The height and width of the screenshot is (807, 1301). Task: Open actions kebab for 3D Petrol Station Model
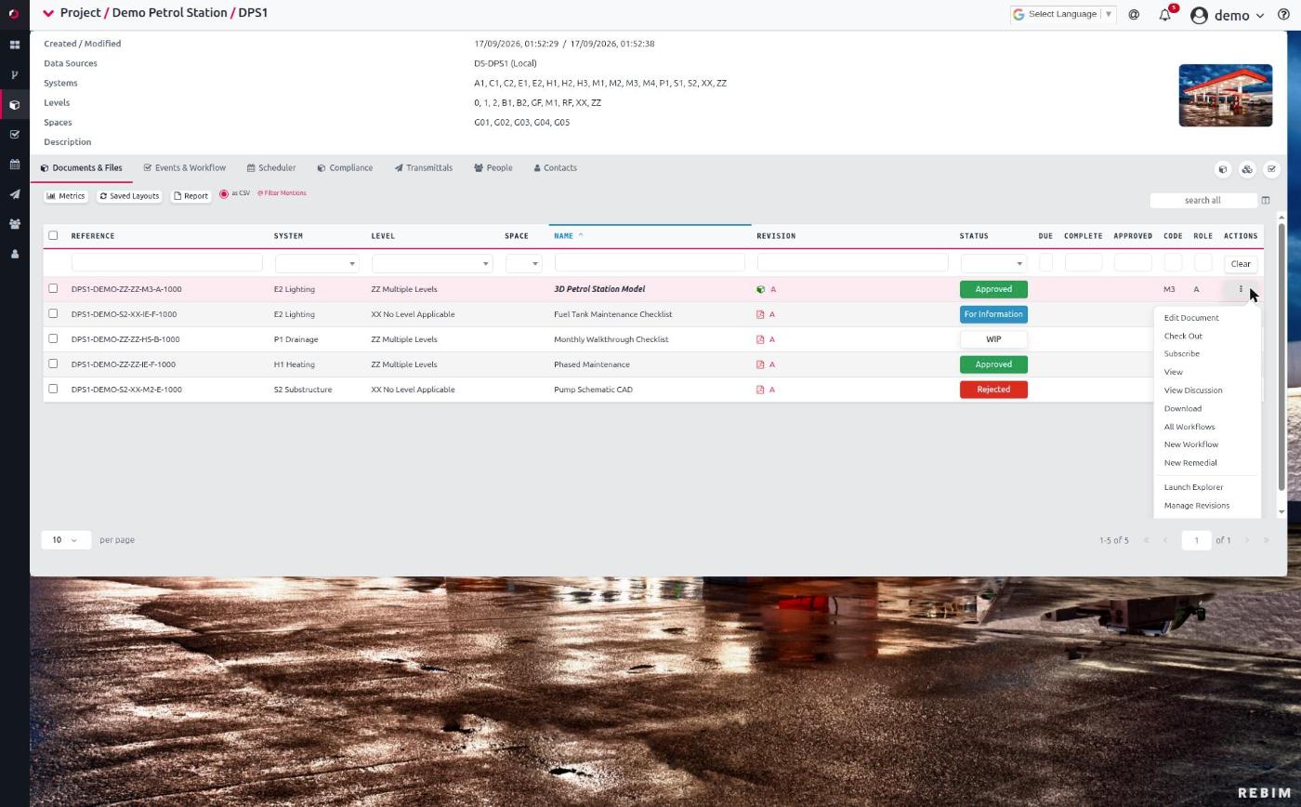(1241, 289)
